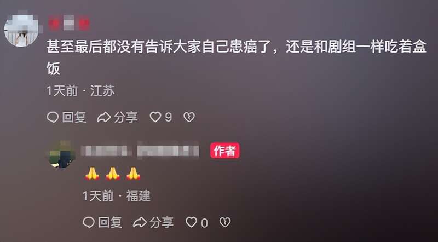Click the reply speech bubble icon under the Jiangsu comment

point(53,117)
